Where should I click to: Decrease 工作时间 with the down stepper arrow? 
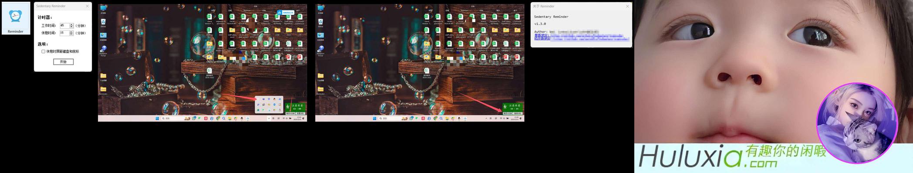(x=71, y=27)
